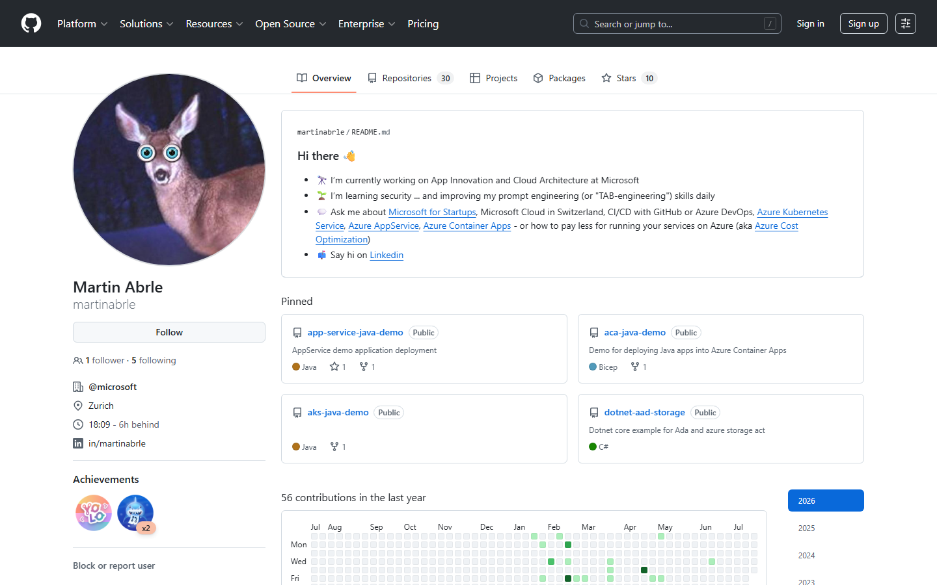The height and width of the screenshot is (585, 937).
Task: Click the repo icon on app-service-java-demo card
Action: 297,333
